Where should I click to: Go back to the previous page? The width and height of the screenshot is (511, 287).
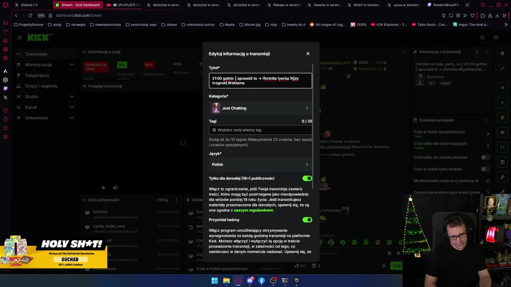click(16, 15)
